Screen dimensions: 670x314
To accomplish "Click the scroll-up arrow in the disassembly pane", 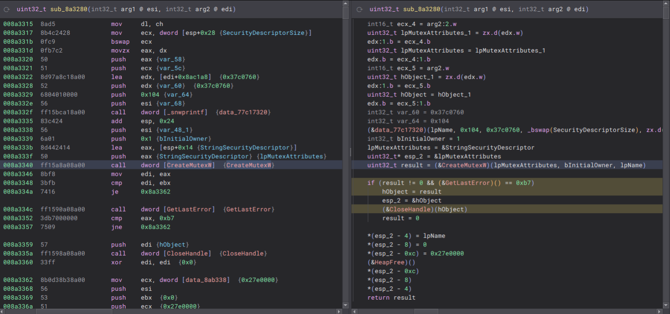I will pyautogui.click(x=346, y=3).
